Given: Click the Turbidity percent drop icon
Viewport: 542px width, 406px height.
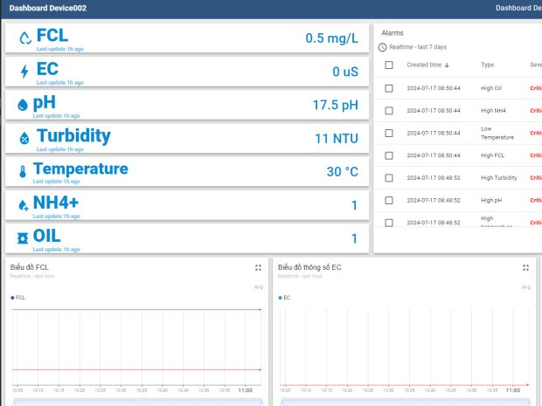Looking at the screenshot, I should pos(24,138).
